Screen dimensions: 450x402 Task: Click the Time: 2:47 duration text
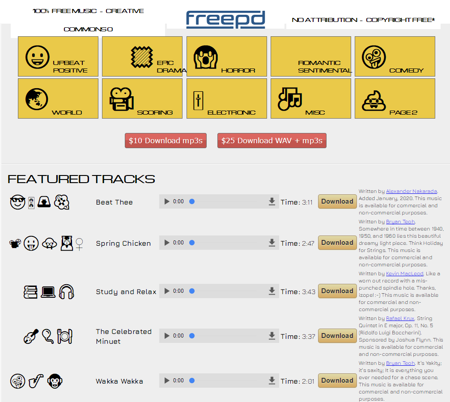[297, 244]
